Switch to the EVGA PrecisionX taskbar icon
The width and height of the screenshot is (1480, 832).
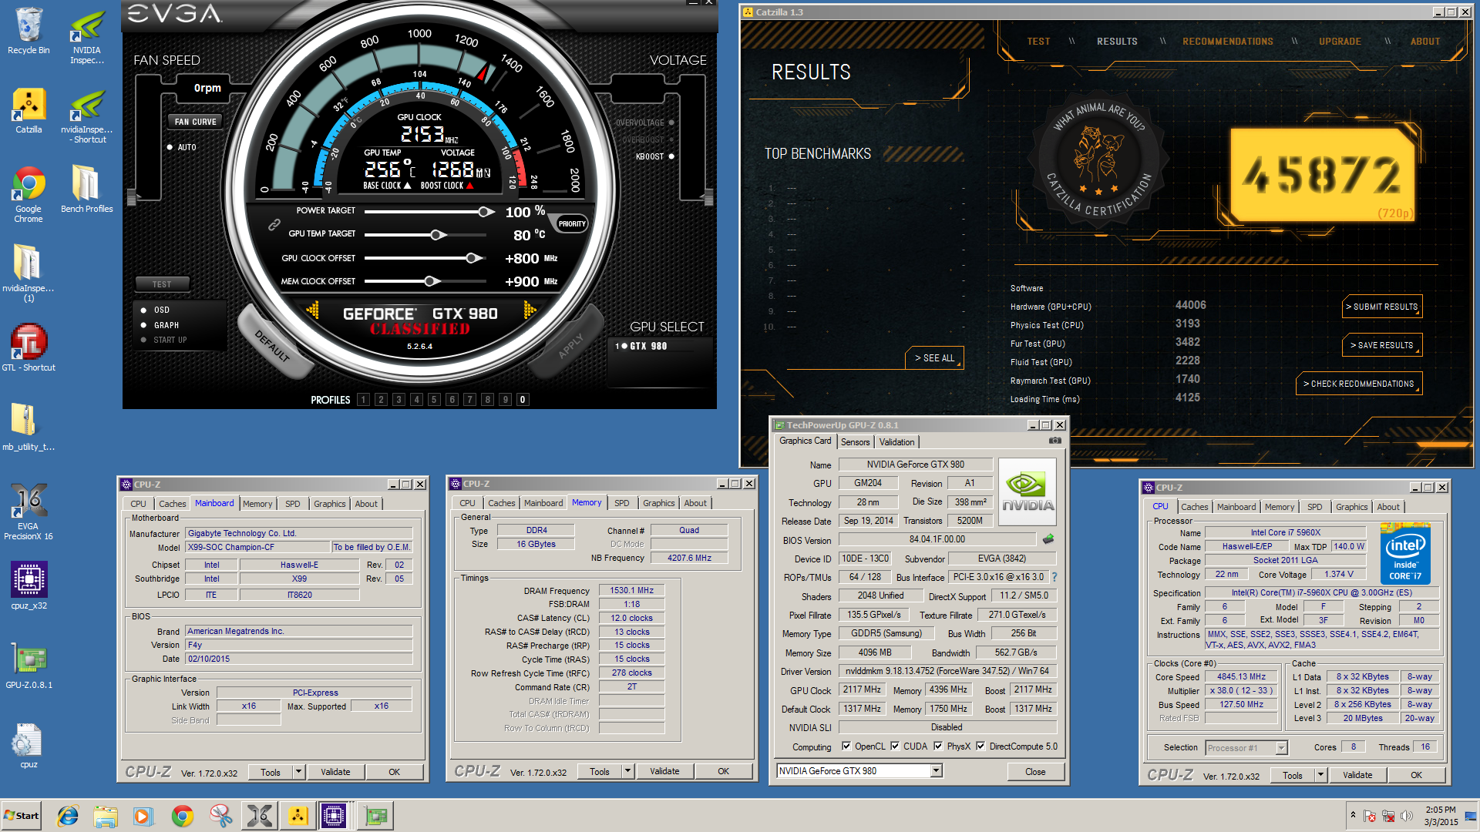click(x=260, y=816)
